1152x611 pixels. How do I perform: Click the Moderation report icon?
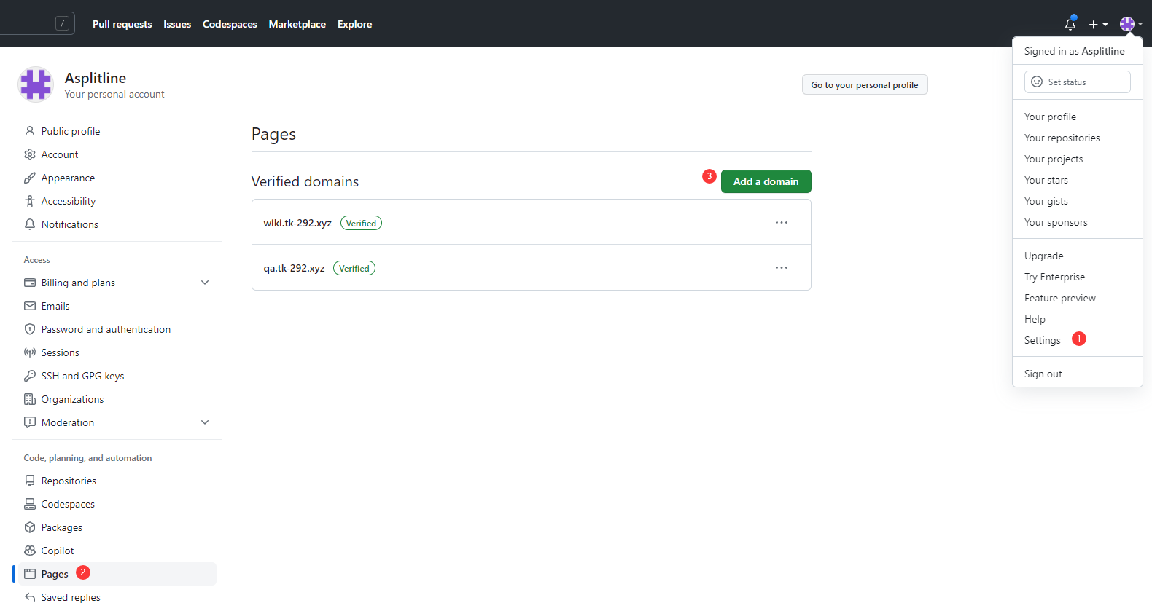pyautogui.click(x=30, y=422)
